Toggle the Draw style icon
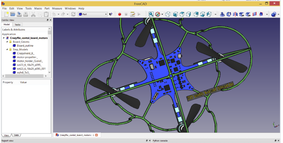 coord(158,14)
